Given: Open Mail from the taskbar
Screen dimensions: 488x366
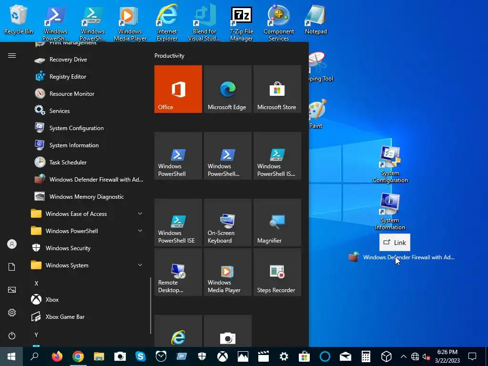Looking at the screenshot, I should coord(345,356).
